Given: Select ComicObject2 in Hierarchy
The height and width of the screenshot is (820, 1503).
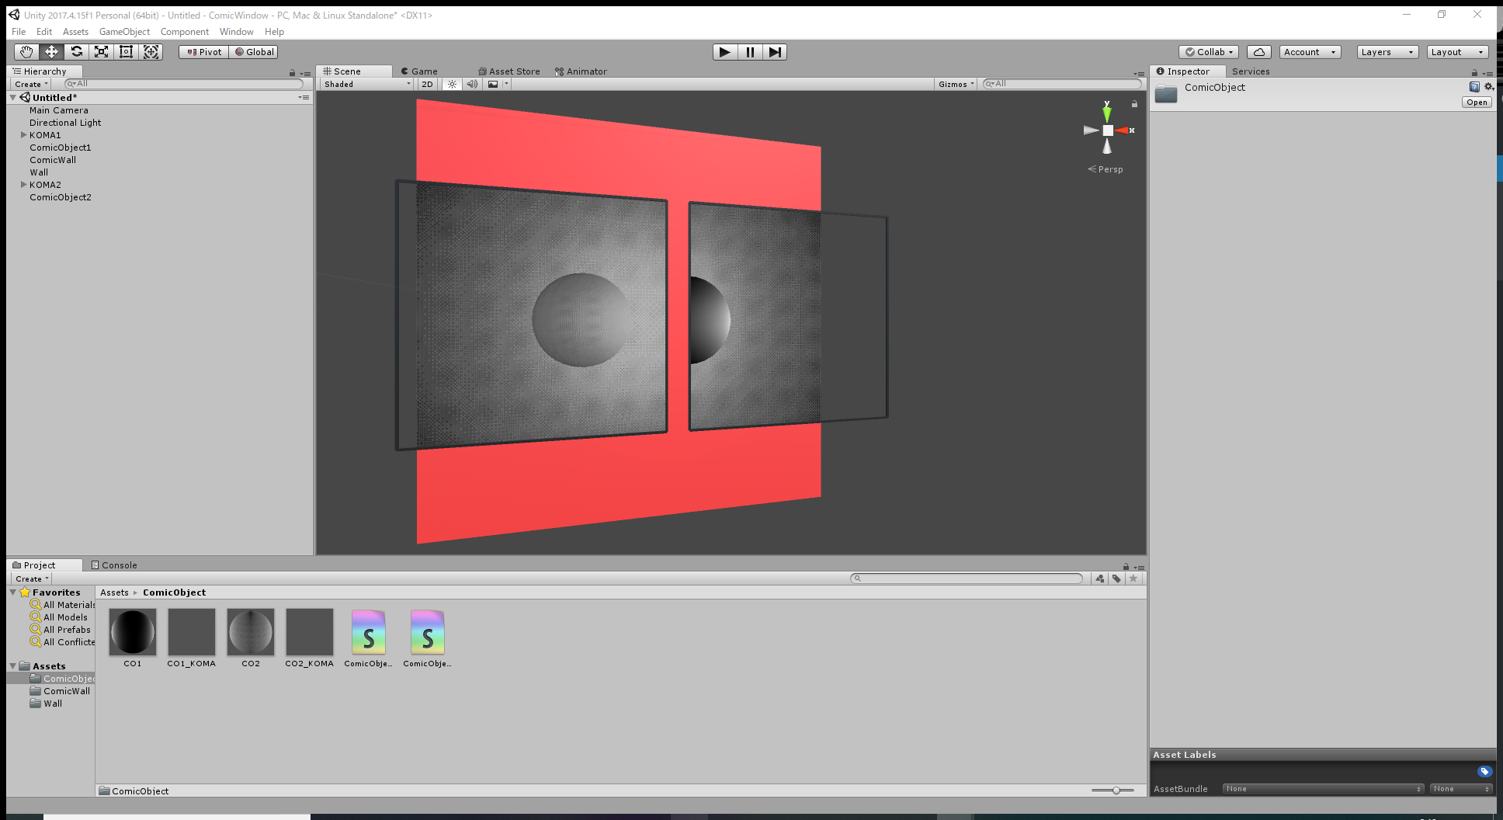Looking at the screenshot, I should (x=61, y=197).
